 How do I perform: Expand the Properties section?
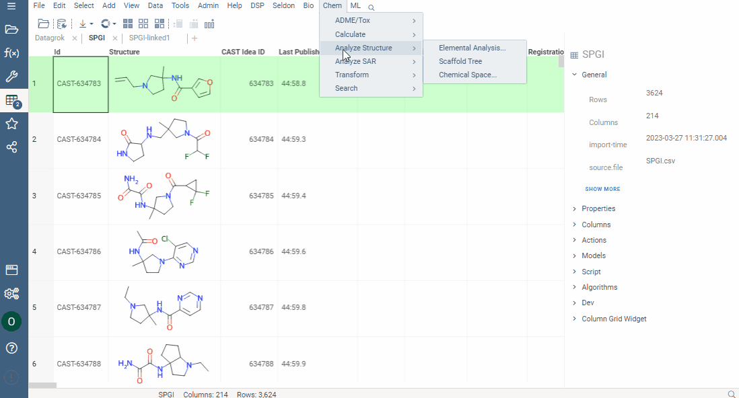(598, 208)
